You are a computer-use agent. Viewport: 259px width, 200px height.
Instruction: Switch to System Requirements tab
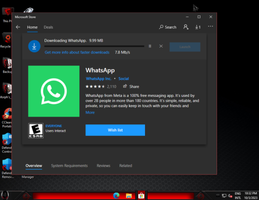pos(69,166)
